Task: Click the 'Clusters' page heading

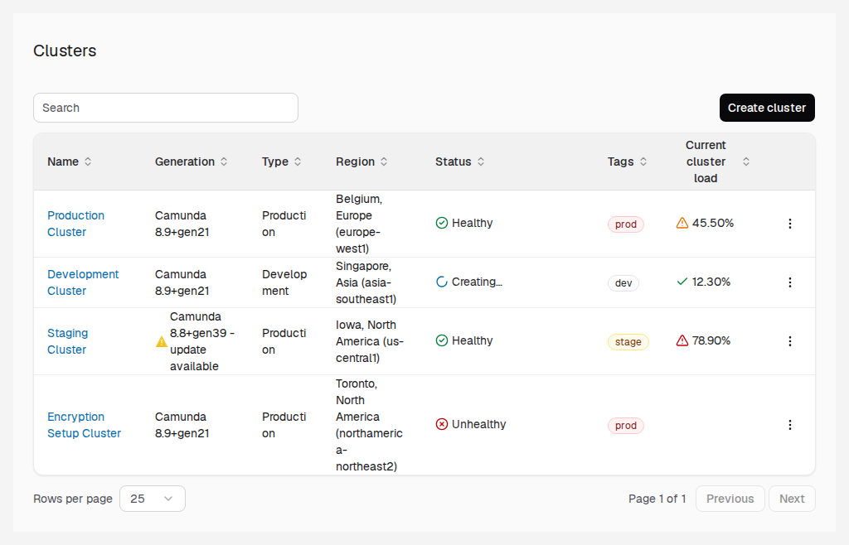Action: point(65,51)
